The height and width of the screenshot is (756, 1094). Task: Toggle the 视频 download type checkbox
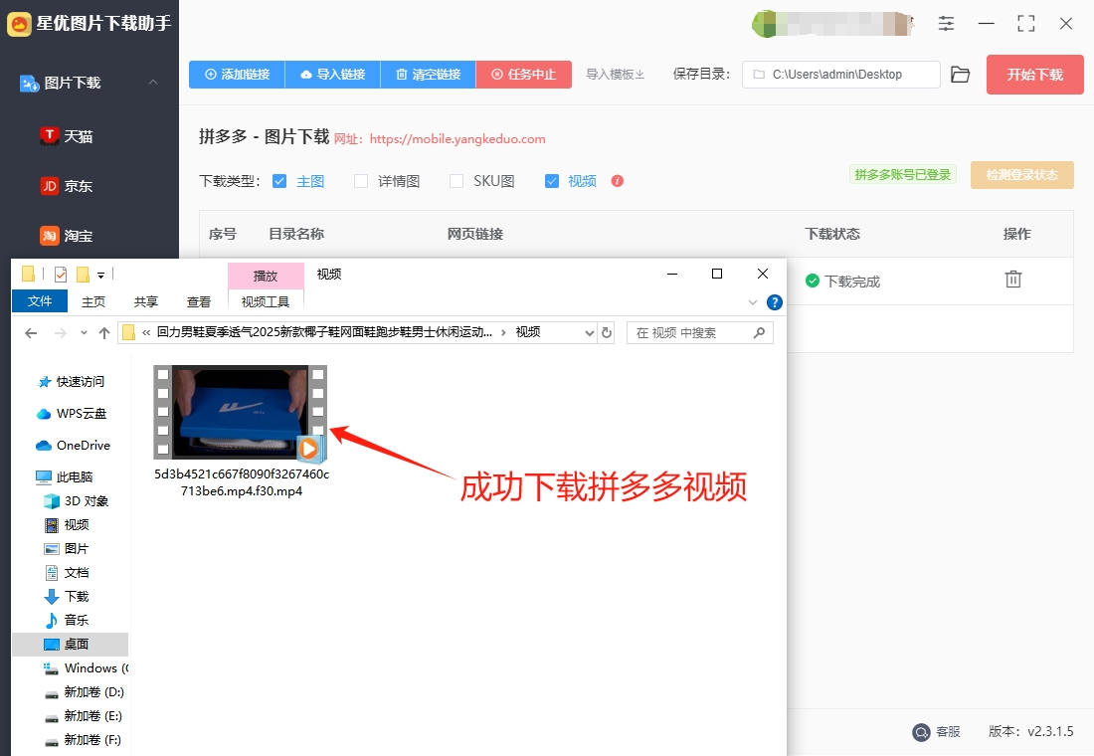click(x=552, y=181)
